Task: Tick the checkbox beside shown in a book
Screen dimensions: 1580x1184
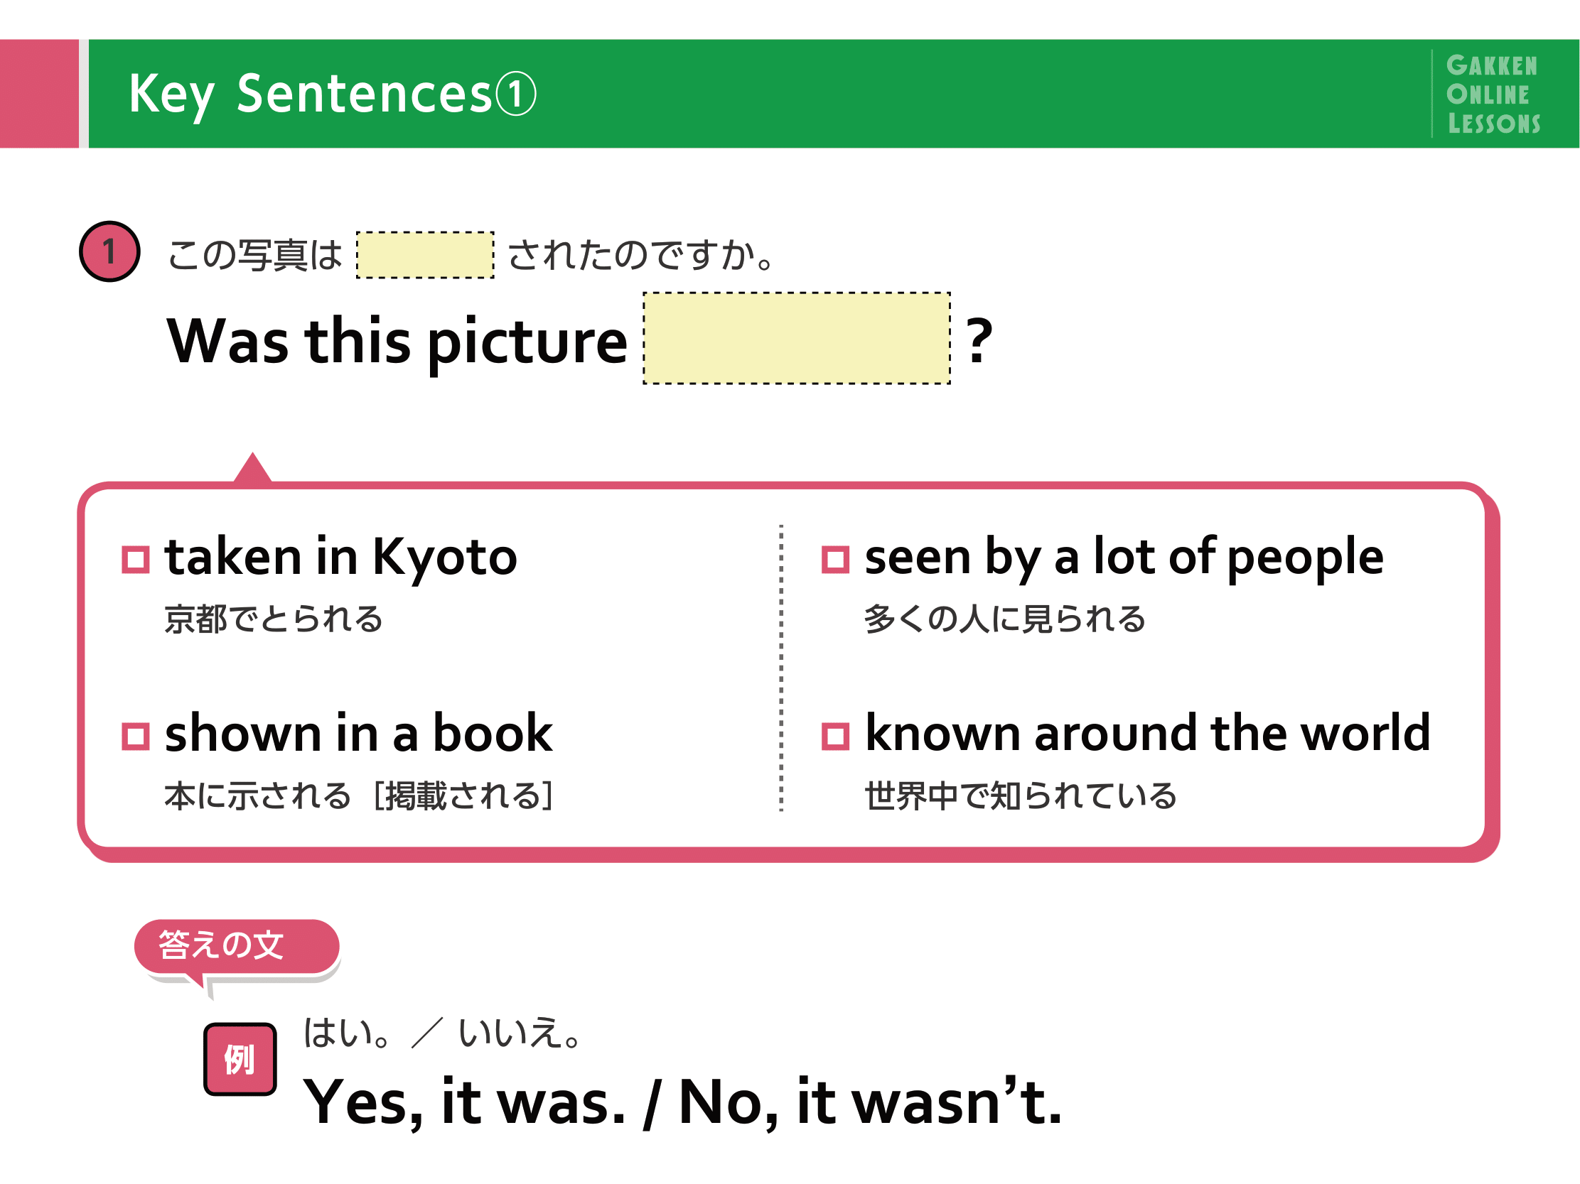Action: pos(136,737)
